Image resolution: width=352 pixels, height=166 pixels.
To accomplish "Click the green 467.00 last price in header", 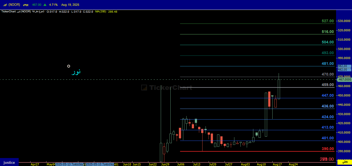I will pyautogui.click(x=37, y=5).
